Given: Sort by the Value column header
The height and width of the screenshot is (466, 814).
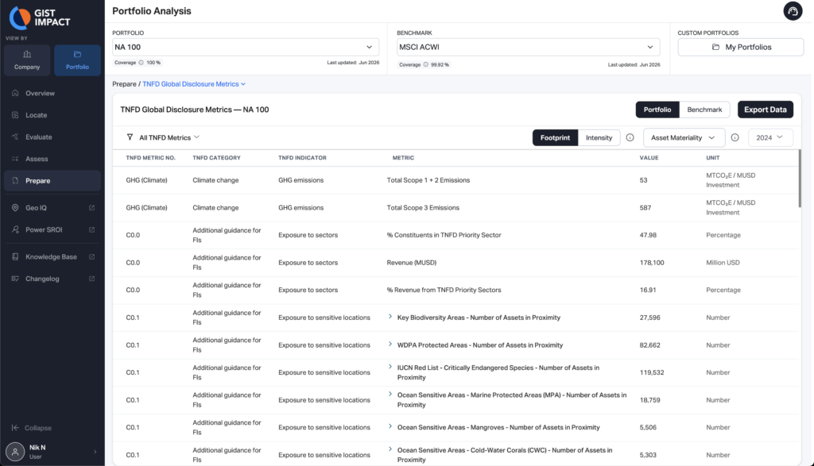Looking at the screenshot, I should coord(649,157).
